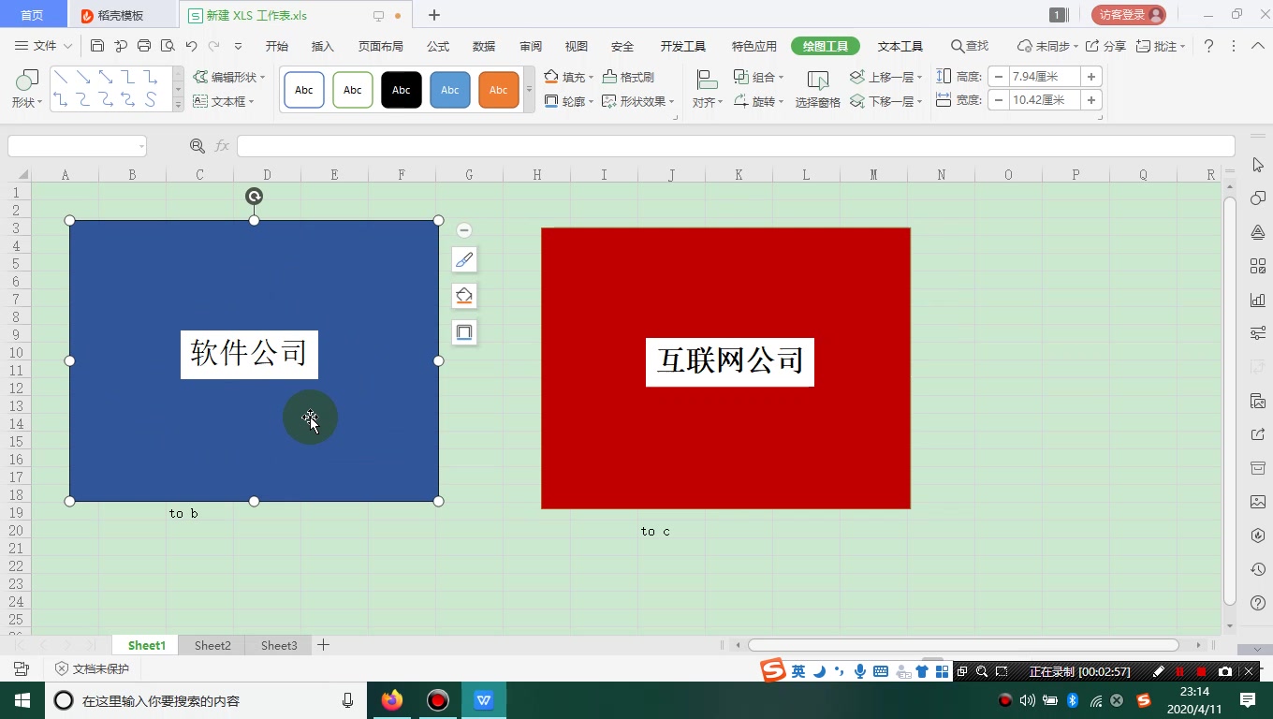The height and width of the screenshot is (719, 1273).
Task: Open 形状效果 shape effects dropdown
Action: (x=638, y=101)
